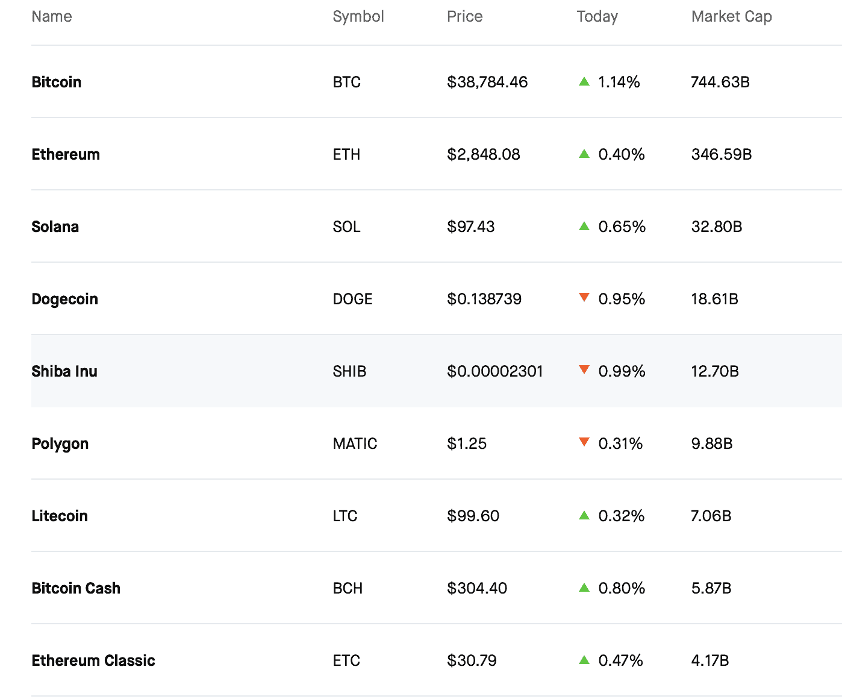Sort by the Symbol column header

pyautogui.click(x=358, y=17)
